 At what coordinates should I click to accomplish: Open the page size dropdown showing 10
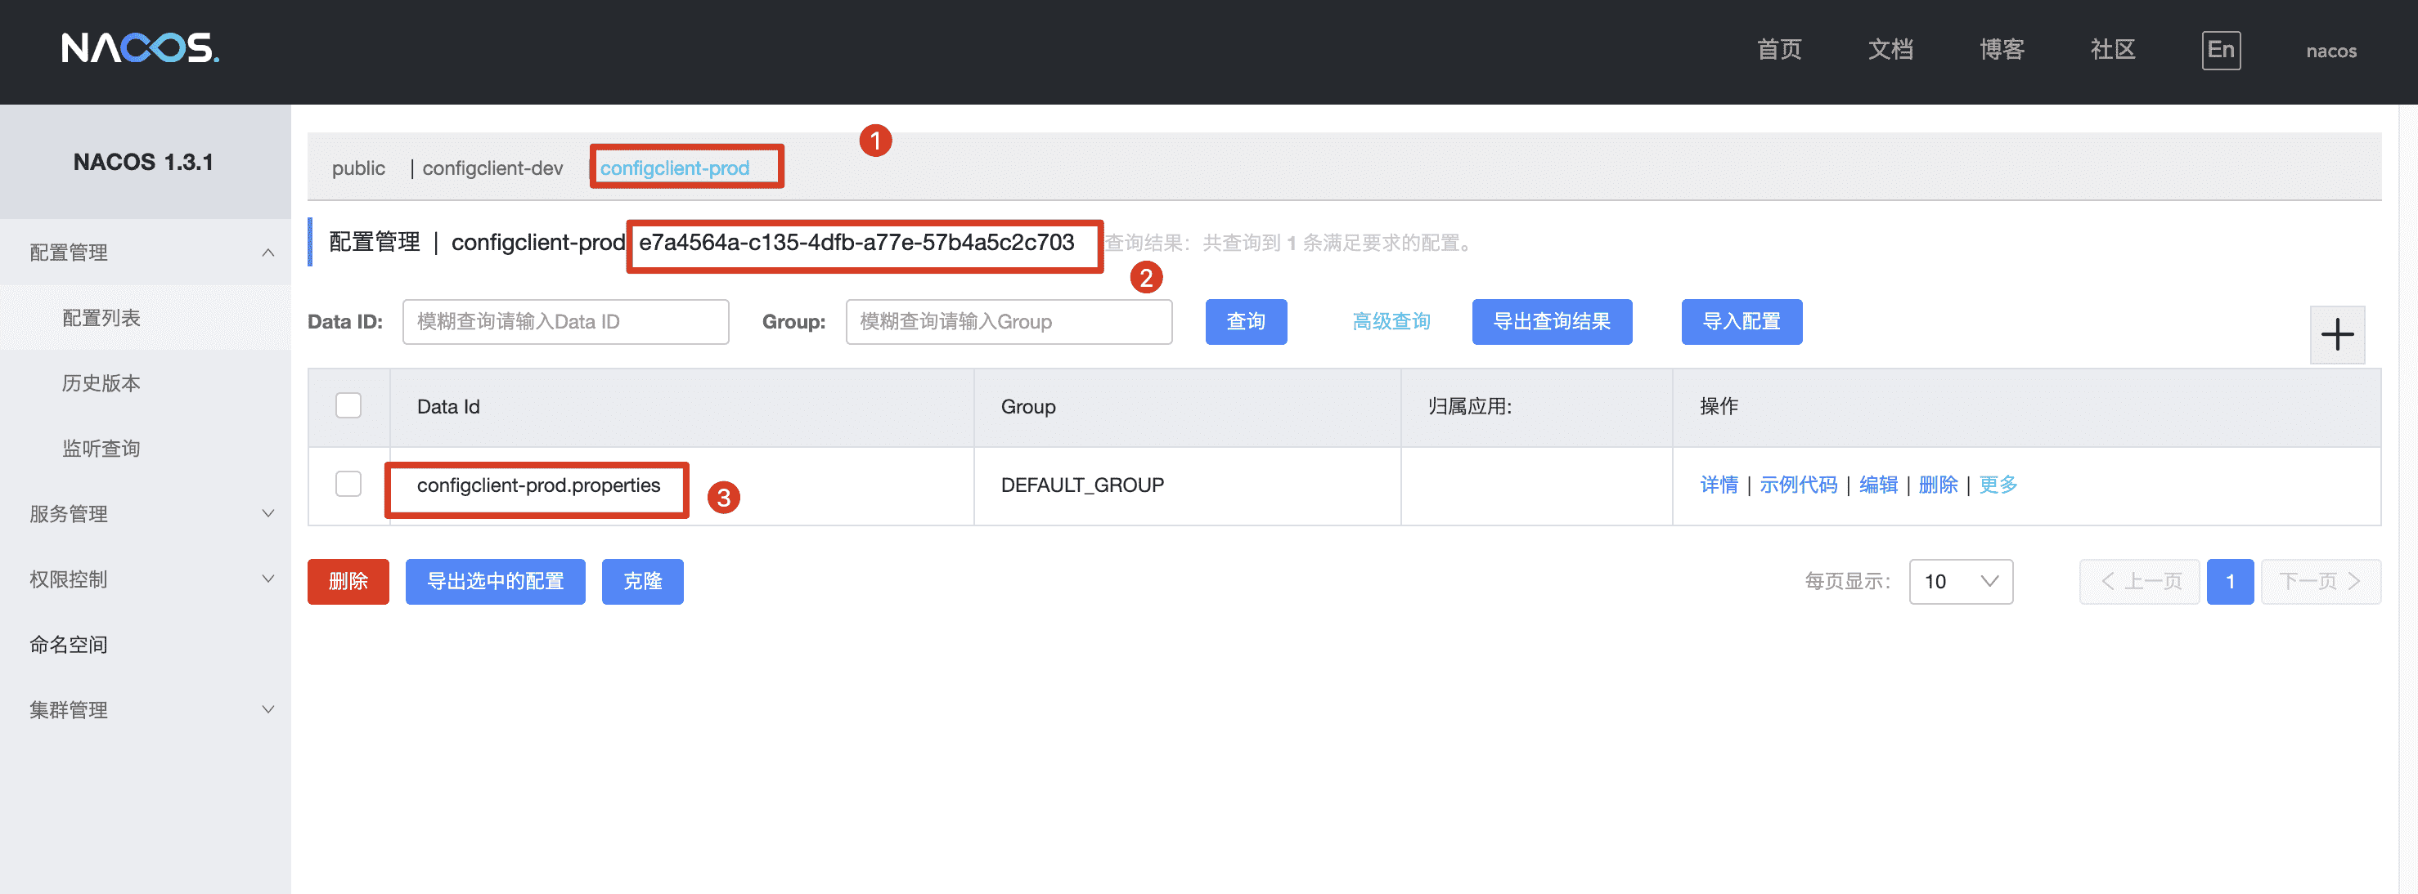coord(1960,582)
